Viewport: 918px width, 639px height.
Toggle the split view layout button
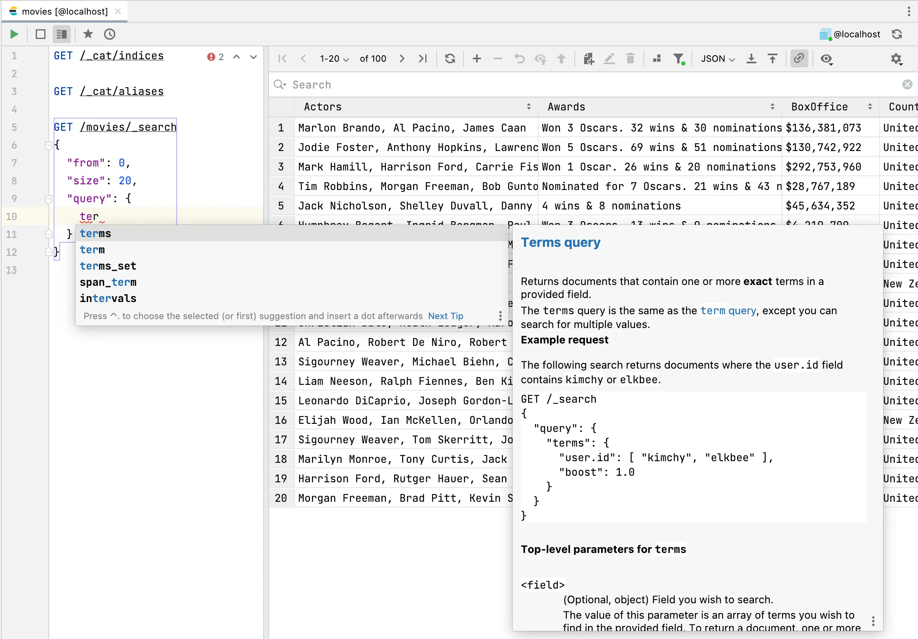click(62, 34)
